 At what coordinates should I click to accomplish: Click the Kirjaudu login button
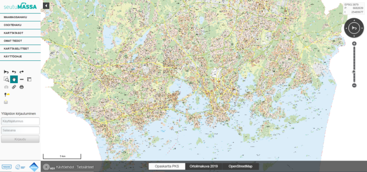(20, 140)
